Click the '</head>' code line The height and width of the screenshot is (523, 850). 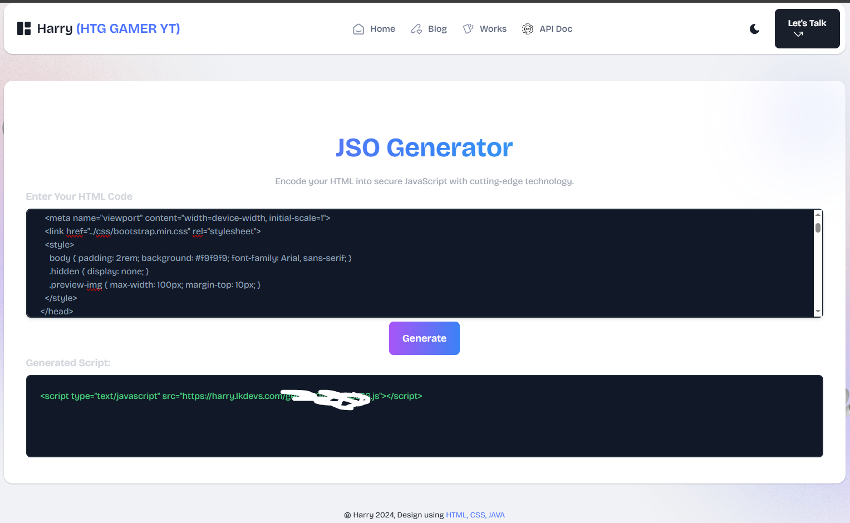[x=57, y=312]
